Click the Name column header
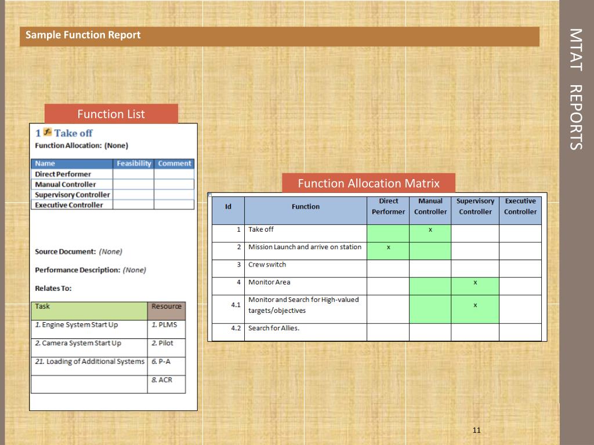 (x=72, y=163)
